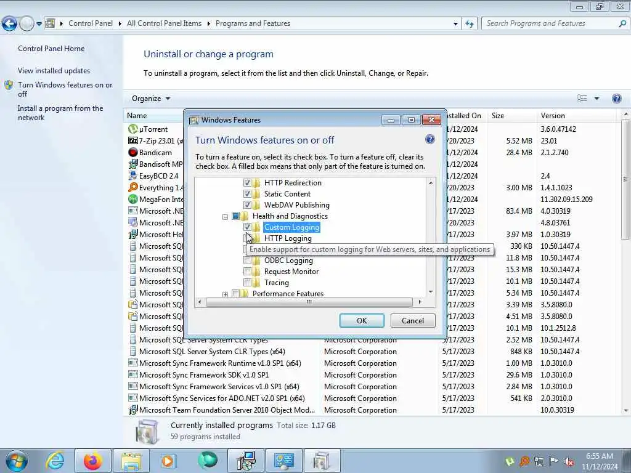Open the view options dropdown arrow

(x=596, y=99)
